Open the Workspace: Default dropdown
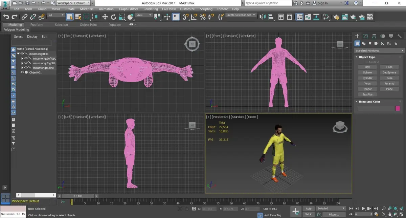 click(x=73, y=3)
